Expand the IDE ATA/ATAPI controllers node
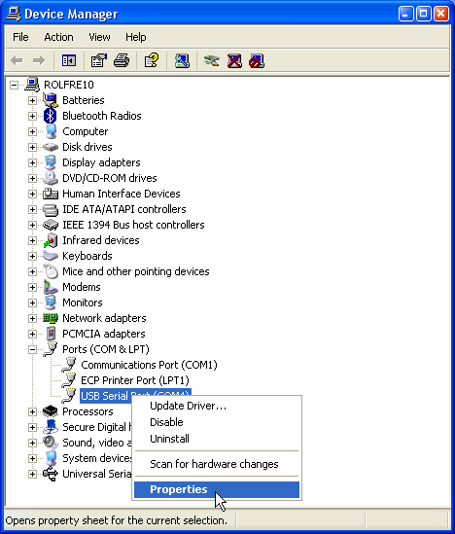 pos(32,209)
